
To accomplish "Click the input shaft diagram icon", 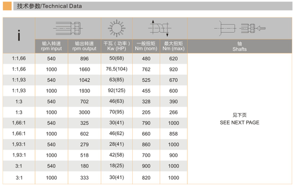I will click(x=68, y=28).
